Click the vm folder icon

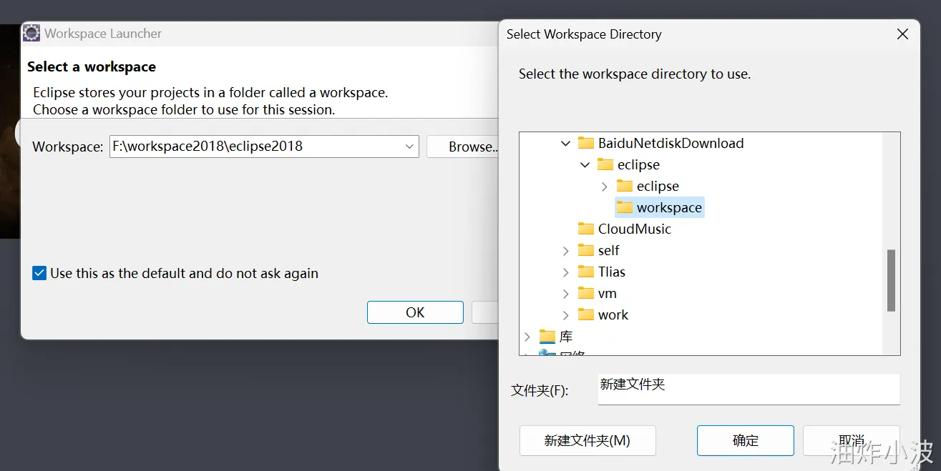point(585,293)
